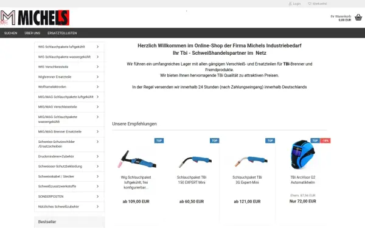Viewport: 365px width, 228px height.
Task: Click Schlauchpaket TBi 150 EXPERT Mini image
Action: pyautogui.click(x=195, y=162)
